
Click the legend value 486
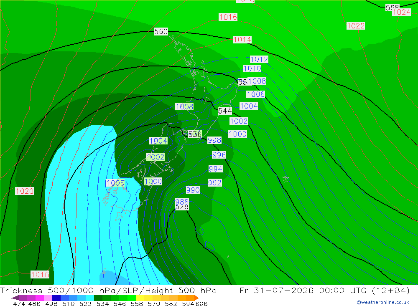tap(34, 303)
